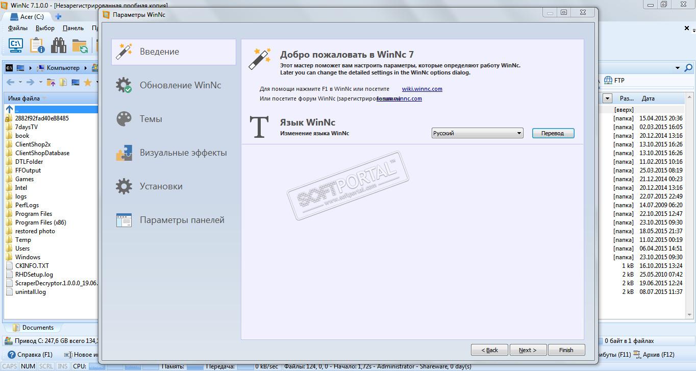Click the parent folder up-arrow icon
This screenshot has height=371, width=696.
[x=51, y=82]
